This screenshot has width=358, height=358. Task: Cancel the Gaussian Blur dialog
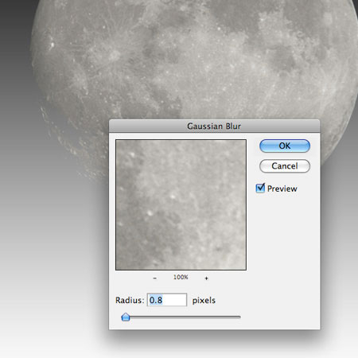tap(285, 166)
